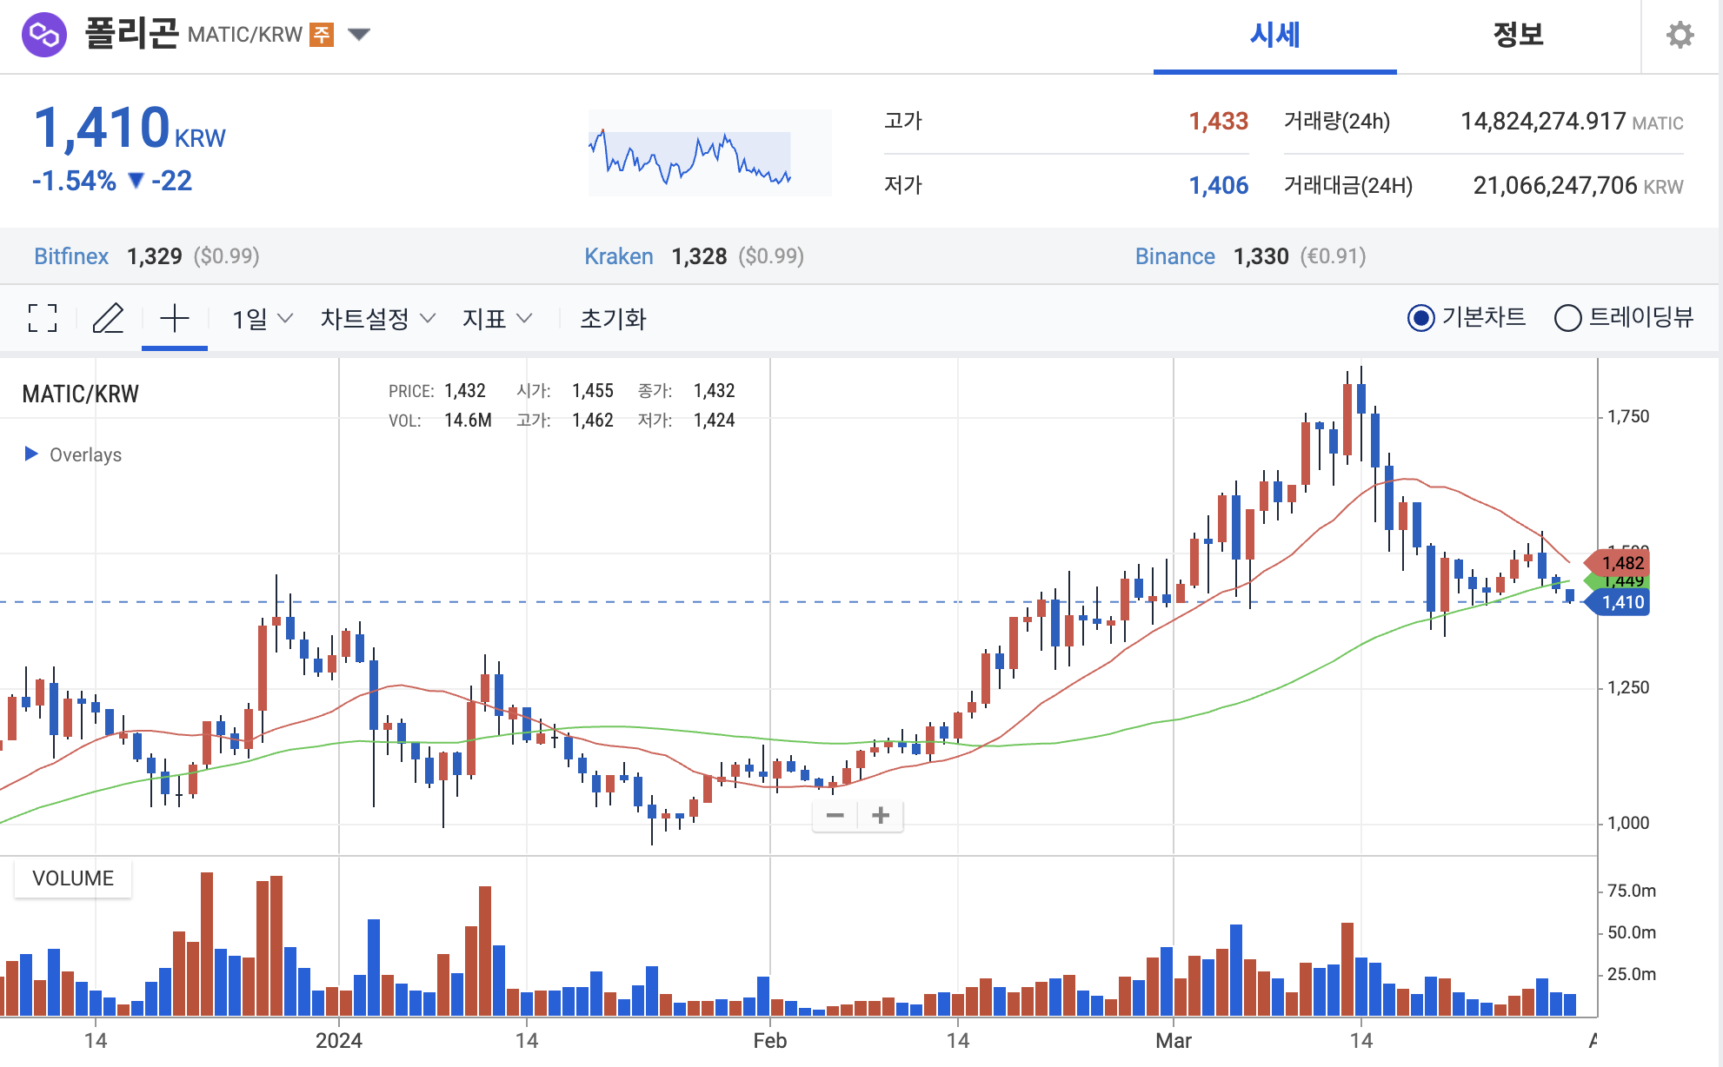Open the Binance price link
The width and height of the screenshot is (1723, 1067).
coord(1174,256)
